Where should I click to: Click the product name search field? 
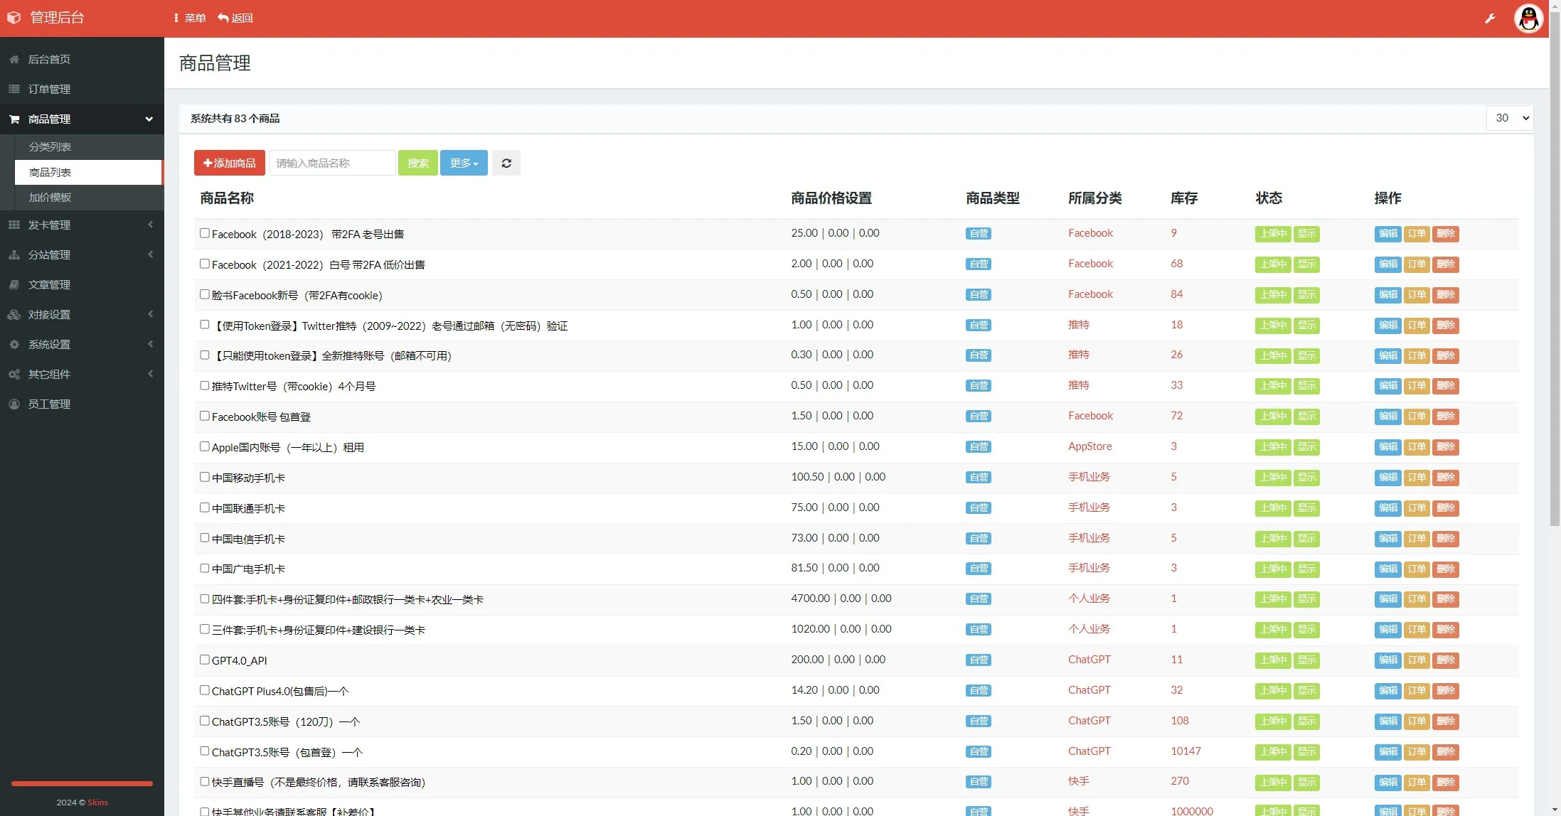coord(332,163)
